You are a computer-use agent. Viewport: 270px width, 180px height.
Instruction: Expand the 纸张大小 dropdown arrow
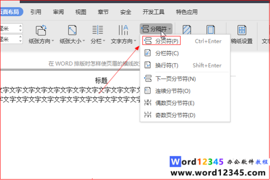84,41
